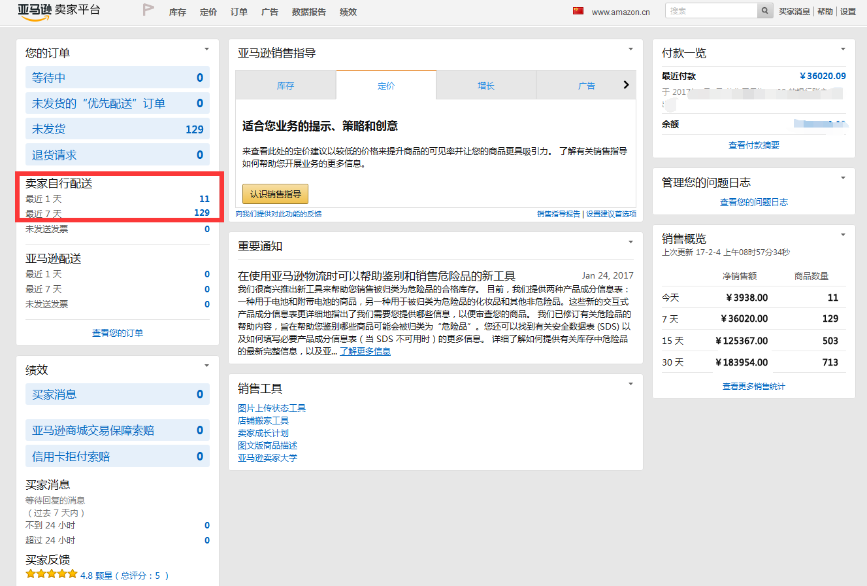867x586 pixels.
Task: Click the Amazon 卖家平台 logo
Action: click(x=59, y=11)
